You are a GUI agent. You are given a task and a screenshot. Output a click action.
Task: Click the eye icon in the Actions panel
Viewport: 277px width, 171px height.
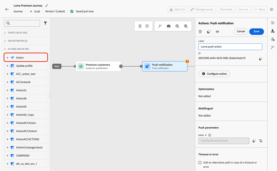pos(218,31)
